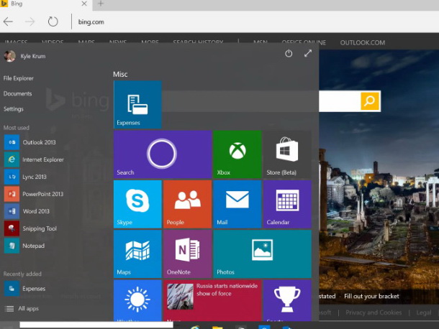Click the Misc group heading

(120, 75)
